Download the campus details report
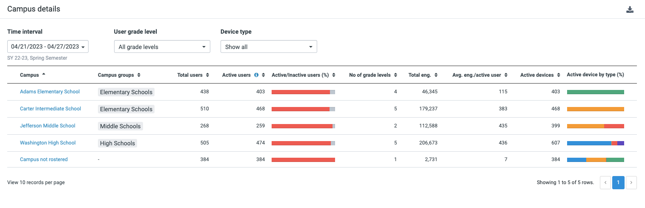Image resolution: width=645 pixels, height=208 pixels. point(630,10)
